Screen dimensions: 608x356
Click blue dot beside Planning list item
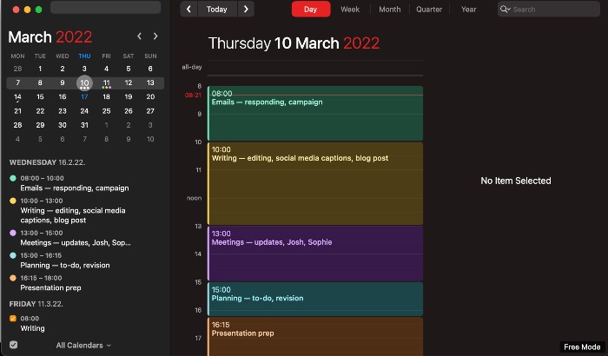tap(13, 255)
